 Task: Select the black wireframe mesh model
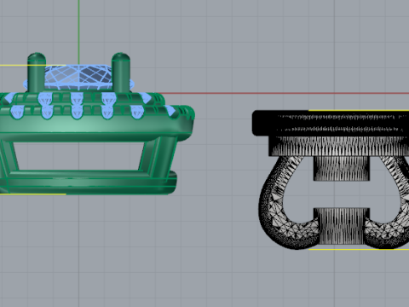point(331,180)
